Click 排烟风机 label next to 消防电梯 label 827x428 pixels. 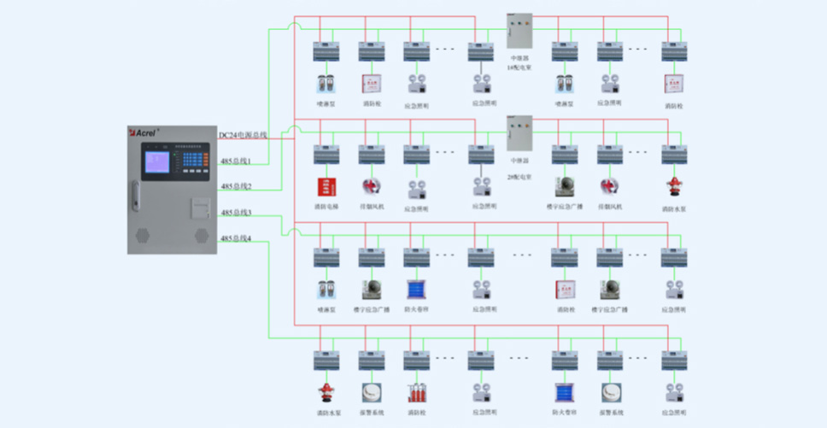372,207
